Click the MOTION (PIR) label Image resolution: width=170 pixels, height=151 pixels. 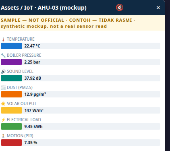20,136
